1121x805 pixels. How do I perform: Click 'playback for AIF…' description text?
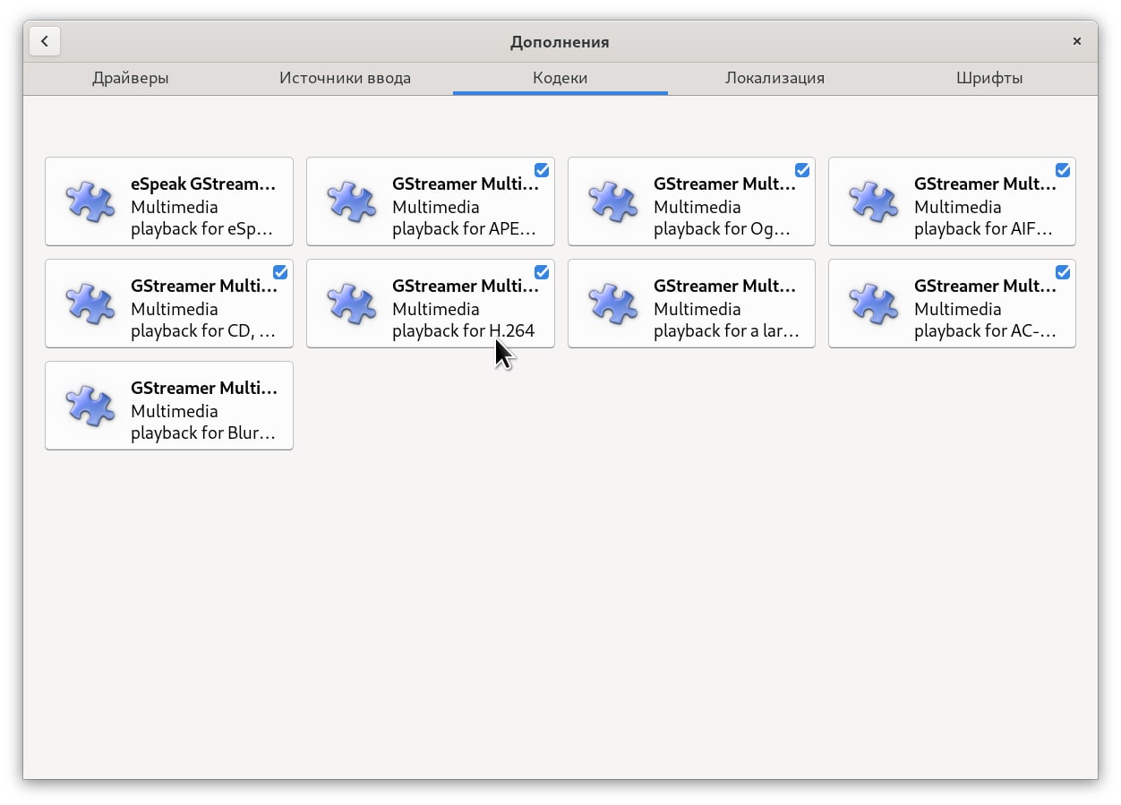(x=984, y=228)
